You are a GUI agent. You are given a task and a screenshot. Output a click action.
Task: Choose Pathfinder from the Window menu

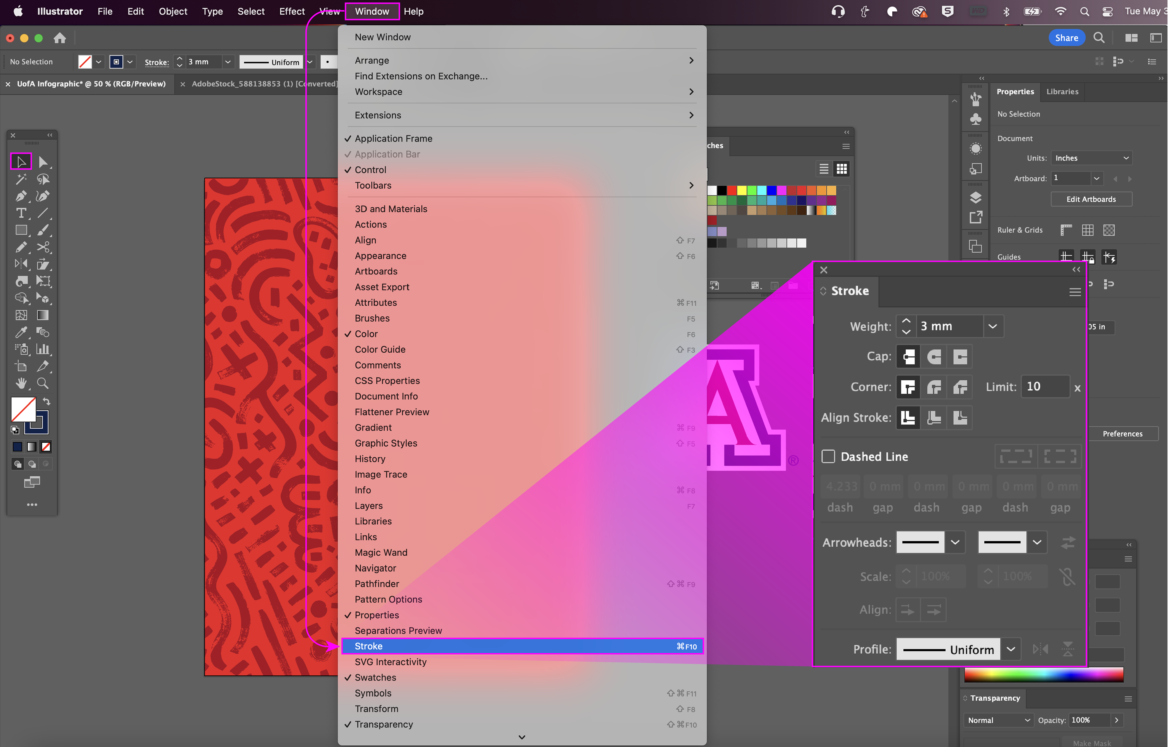[x=377, y=584]
